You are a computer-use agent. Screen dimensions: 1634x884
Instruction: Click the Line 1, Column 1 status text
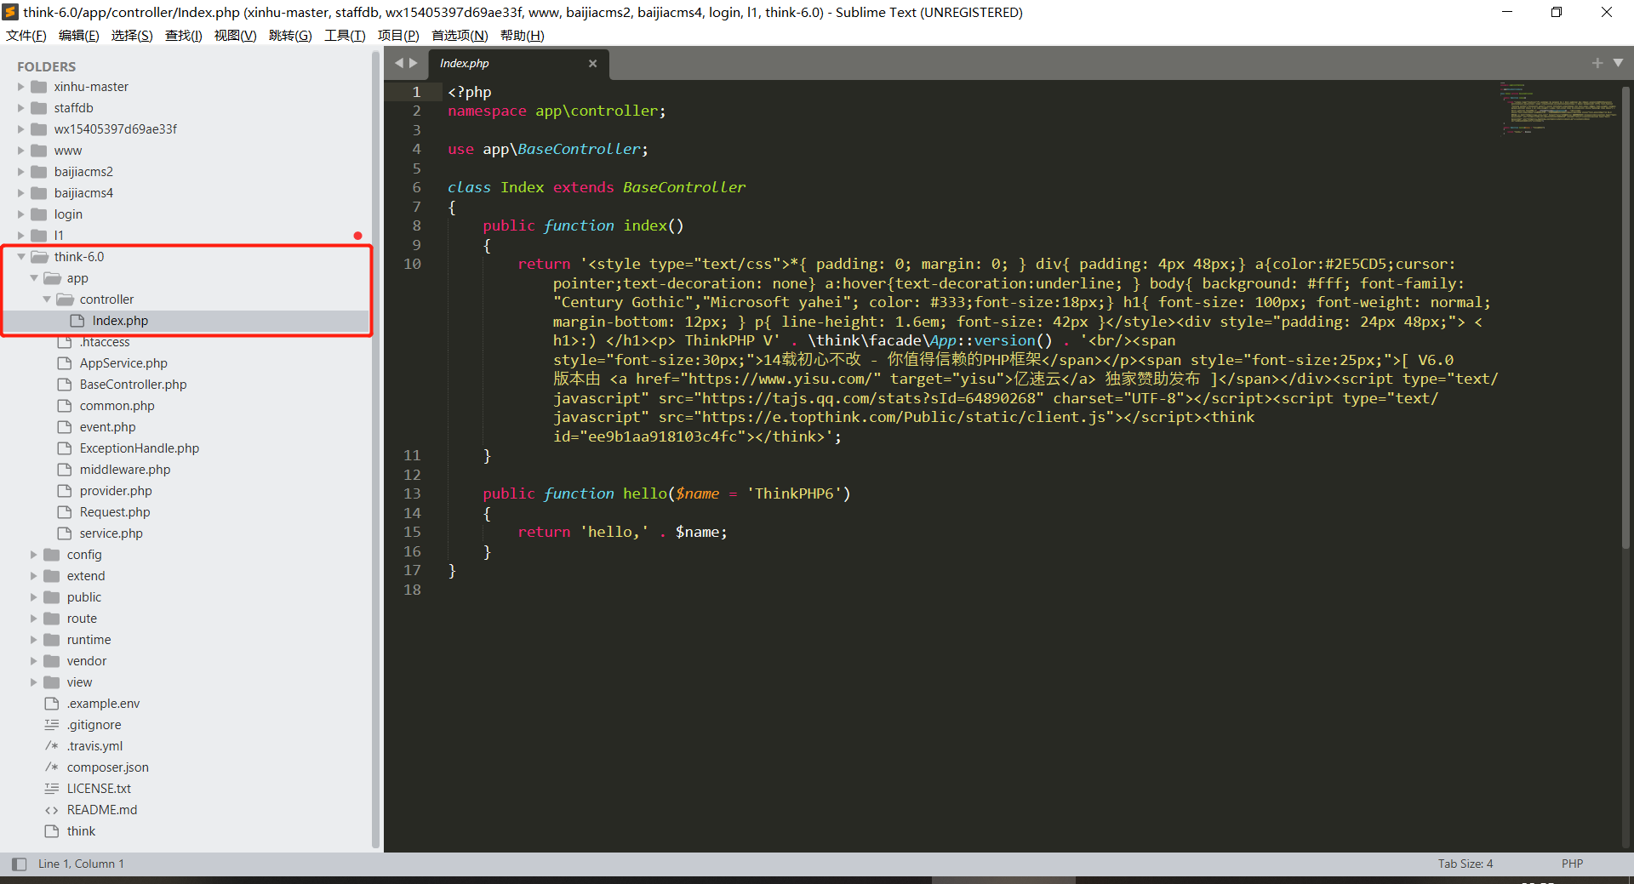[81, 864]
